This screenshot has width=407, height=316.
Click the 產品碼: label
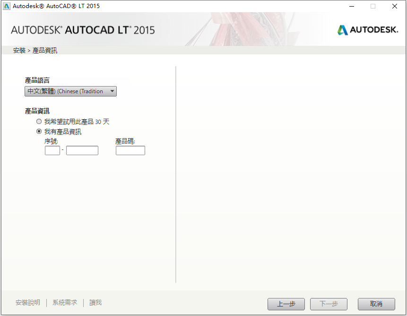(x=125, y=141)
